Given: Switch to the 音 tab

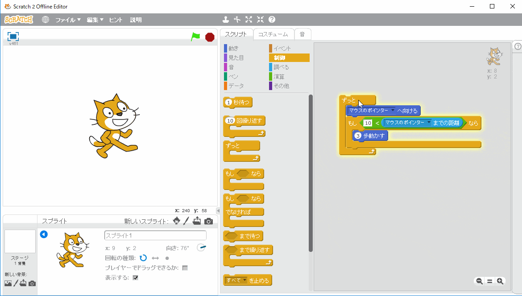Looking at the screenshot, I should (302, 34).
